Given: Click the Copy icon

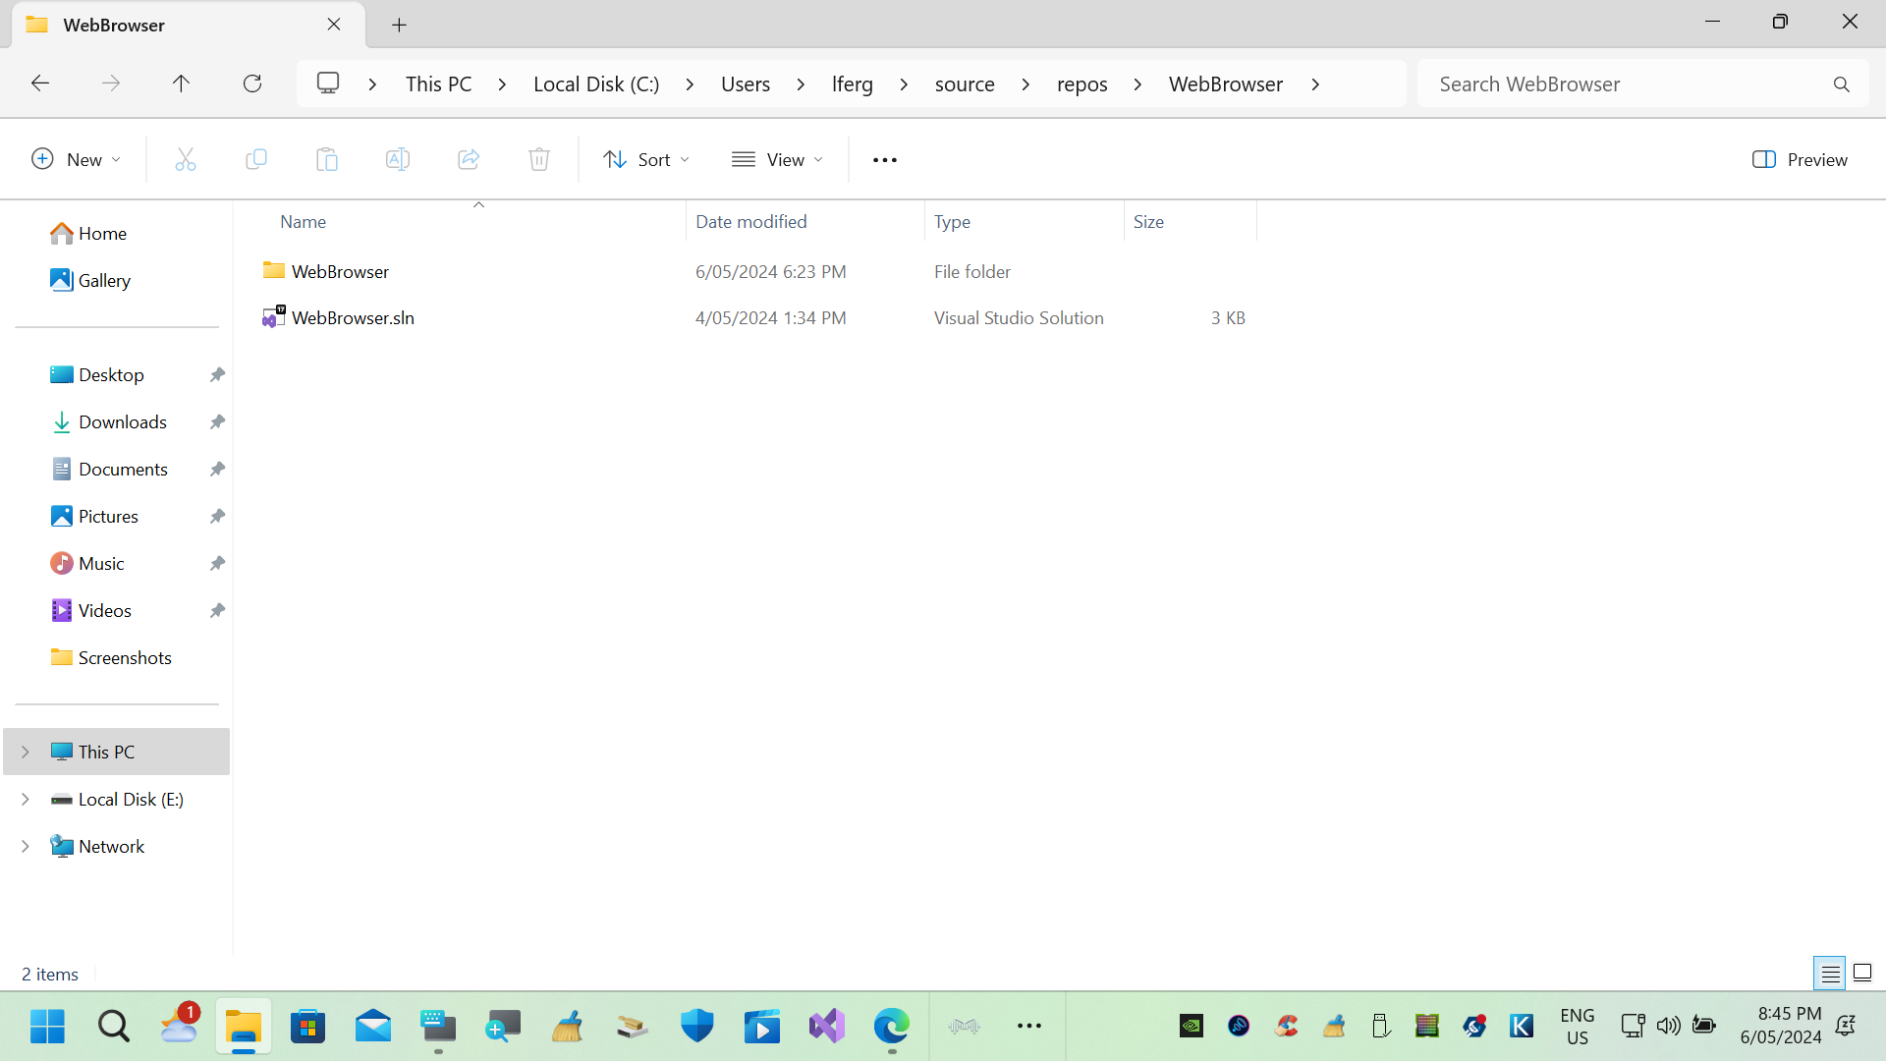Looking at the screenshot, I should [x=256, y=158].
